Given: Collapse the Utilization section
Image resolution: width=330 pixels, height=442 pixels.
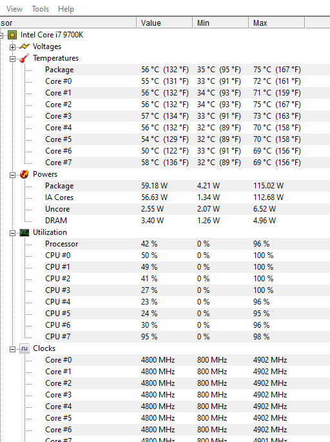Looking at the screenshot, I should (x=12, y=233).
